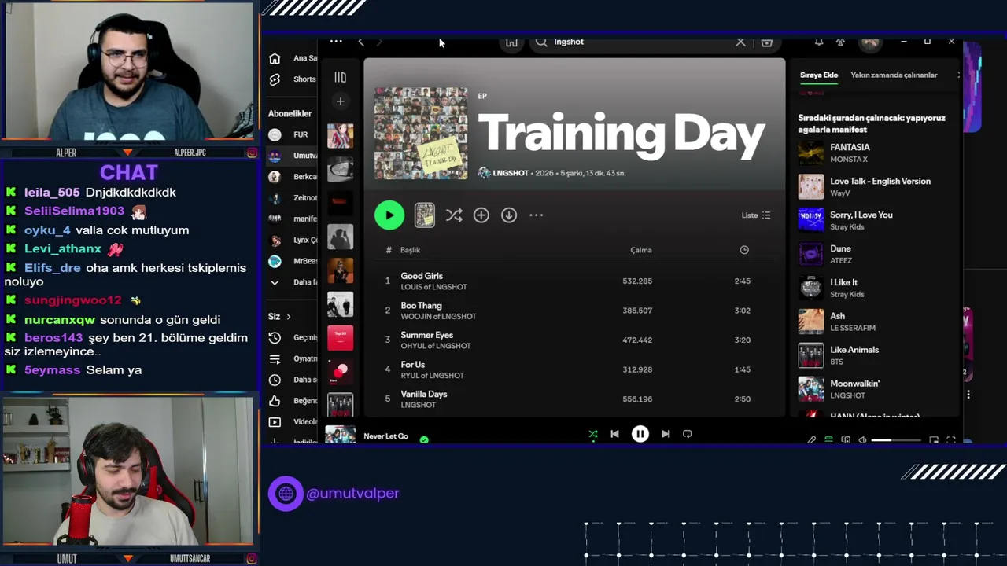Image resolution: width=1007 pixels, height=566 pixels.
Task: Expand Daha fazla subscriptions in YouTube sidebar
Action: (293, 282)
